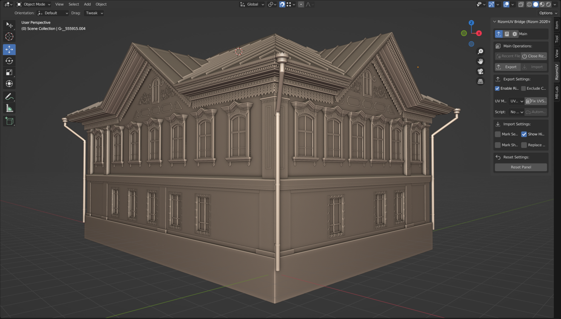Open the UV Map dropdown
Viewport: 561px width, 319px height.
(x=516, y=101)
